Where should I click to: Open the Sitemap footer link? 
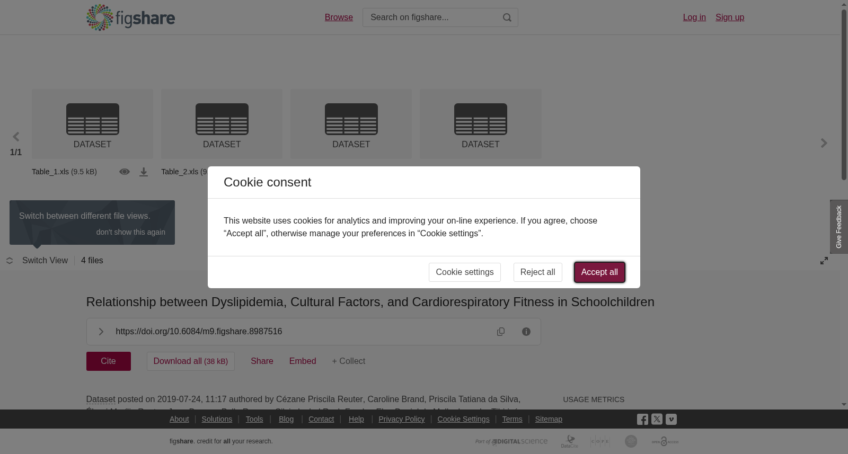click(549, 419)
